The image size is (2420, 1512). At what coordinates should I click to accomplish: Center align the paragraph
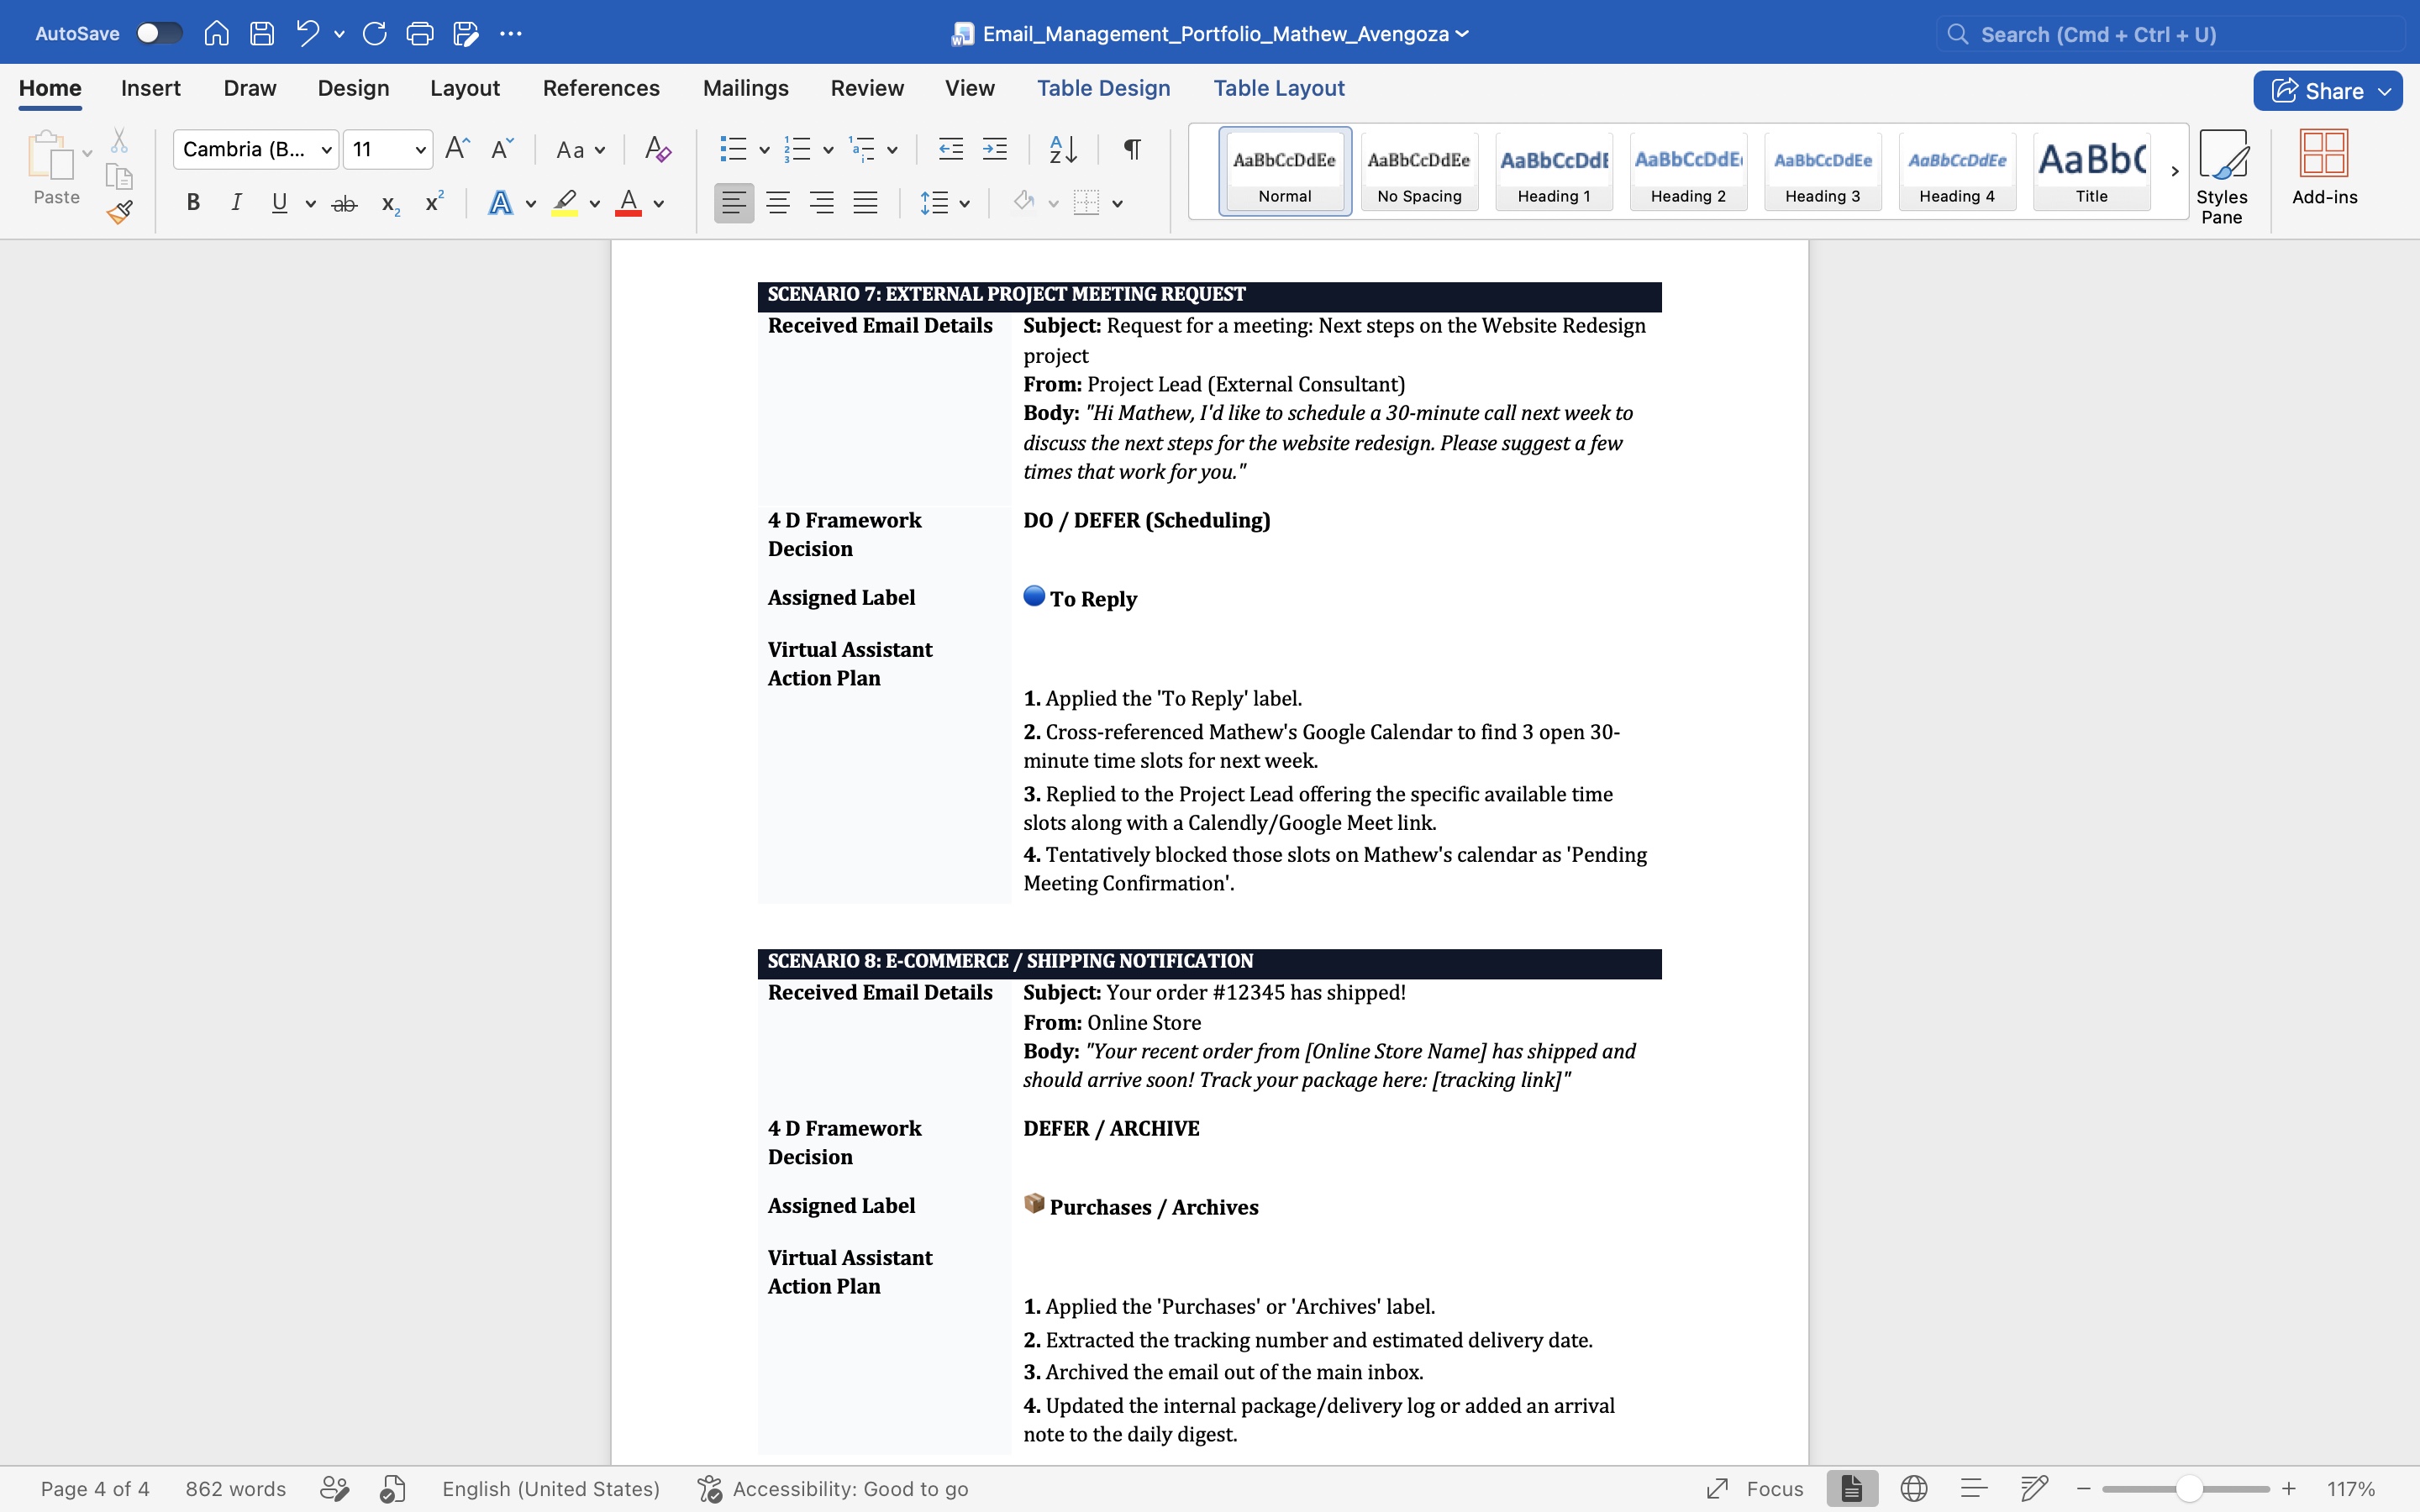click(x=777, y=203)
